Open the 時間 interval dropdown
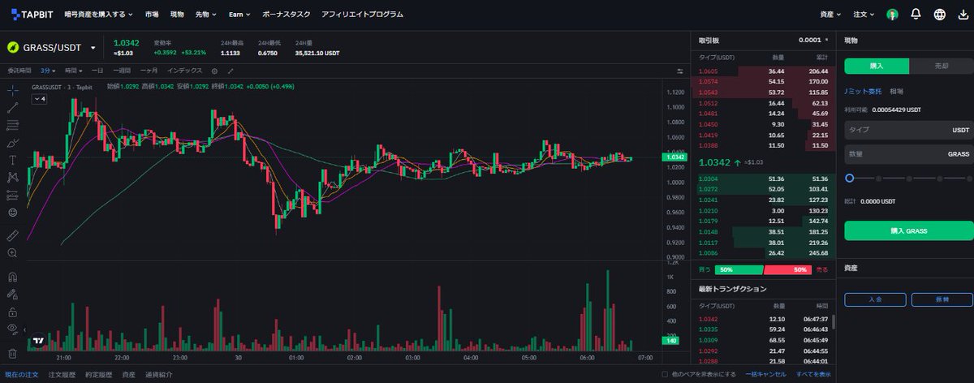This screenshot has width=974, height=383. (74, 71)
